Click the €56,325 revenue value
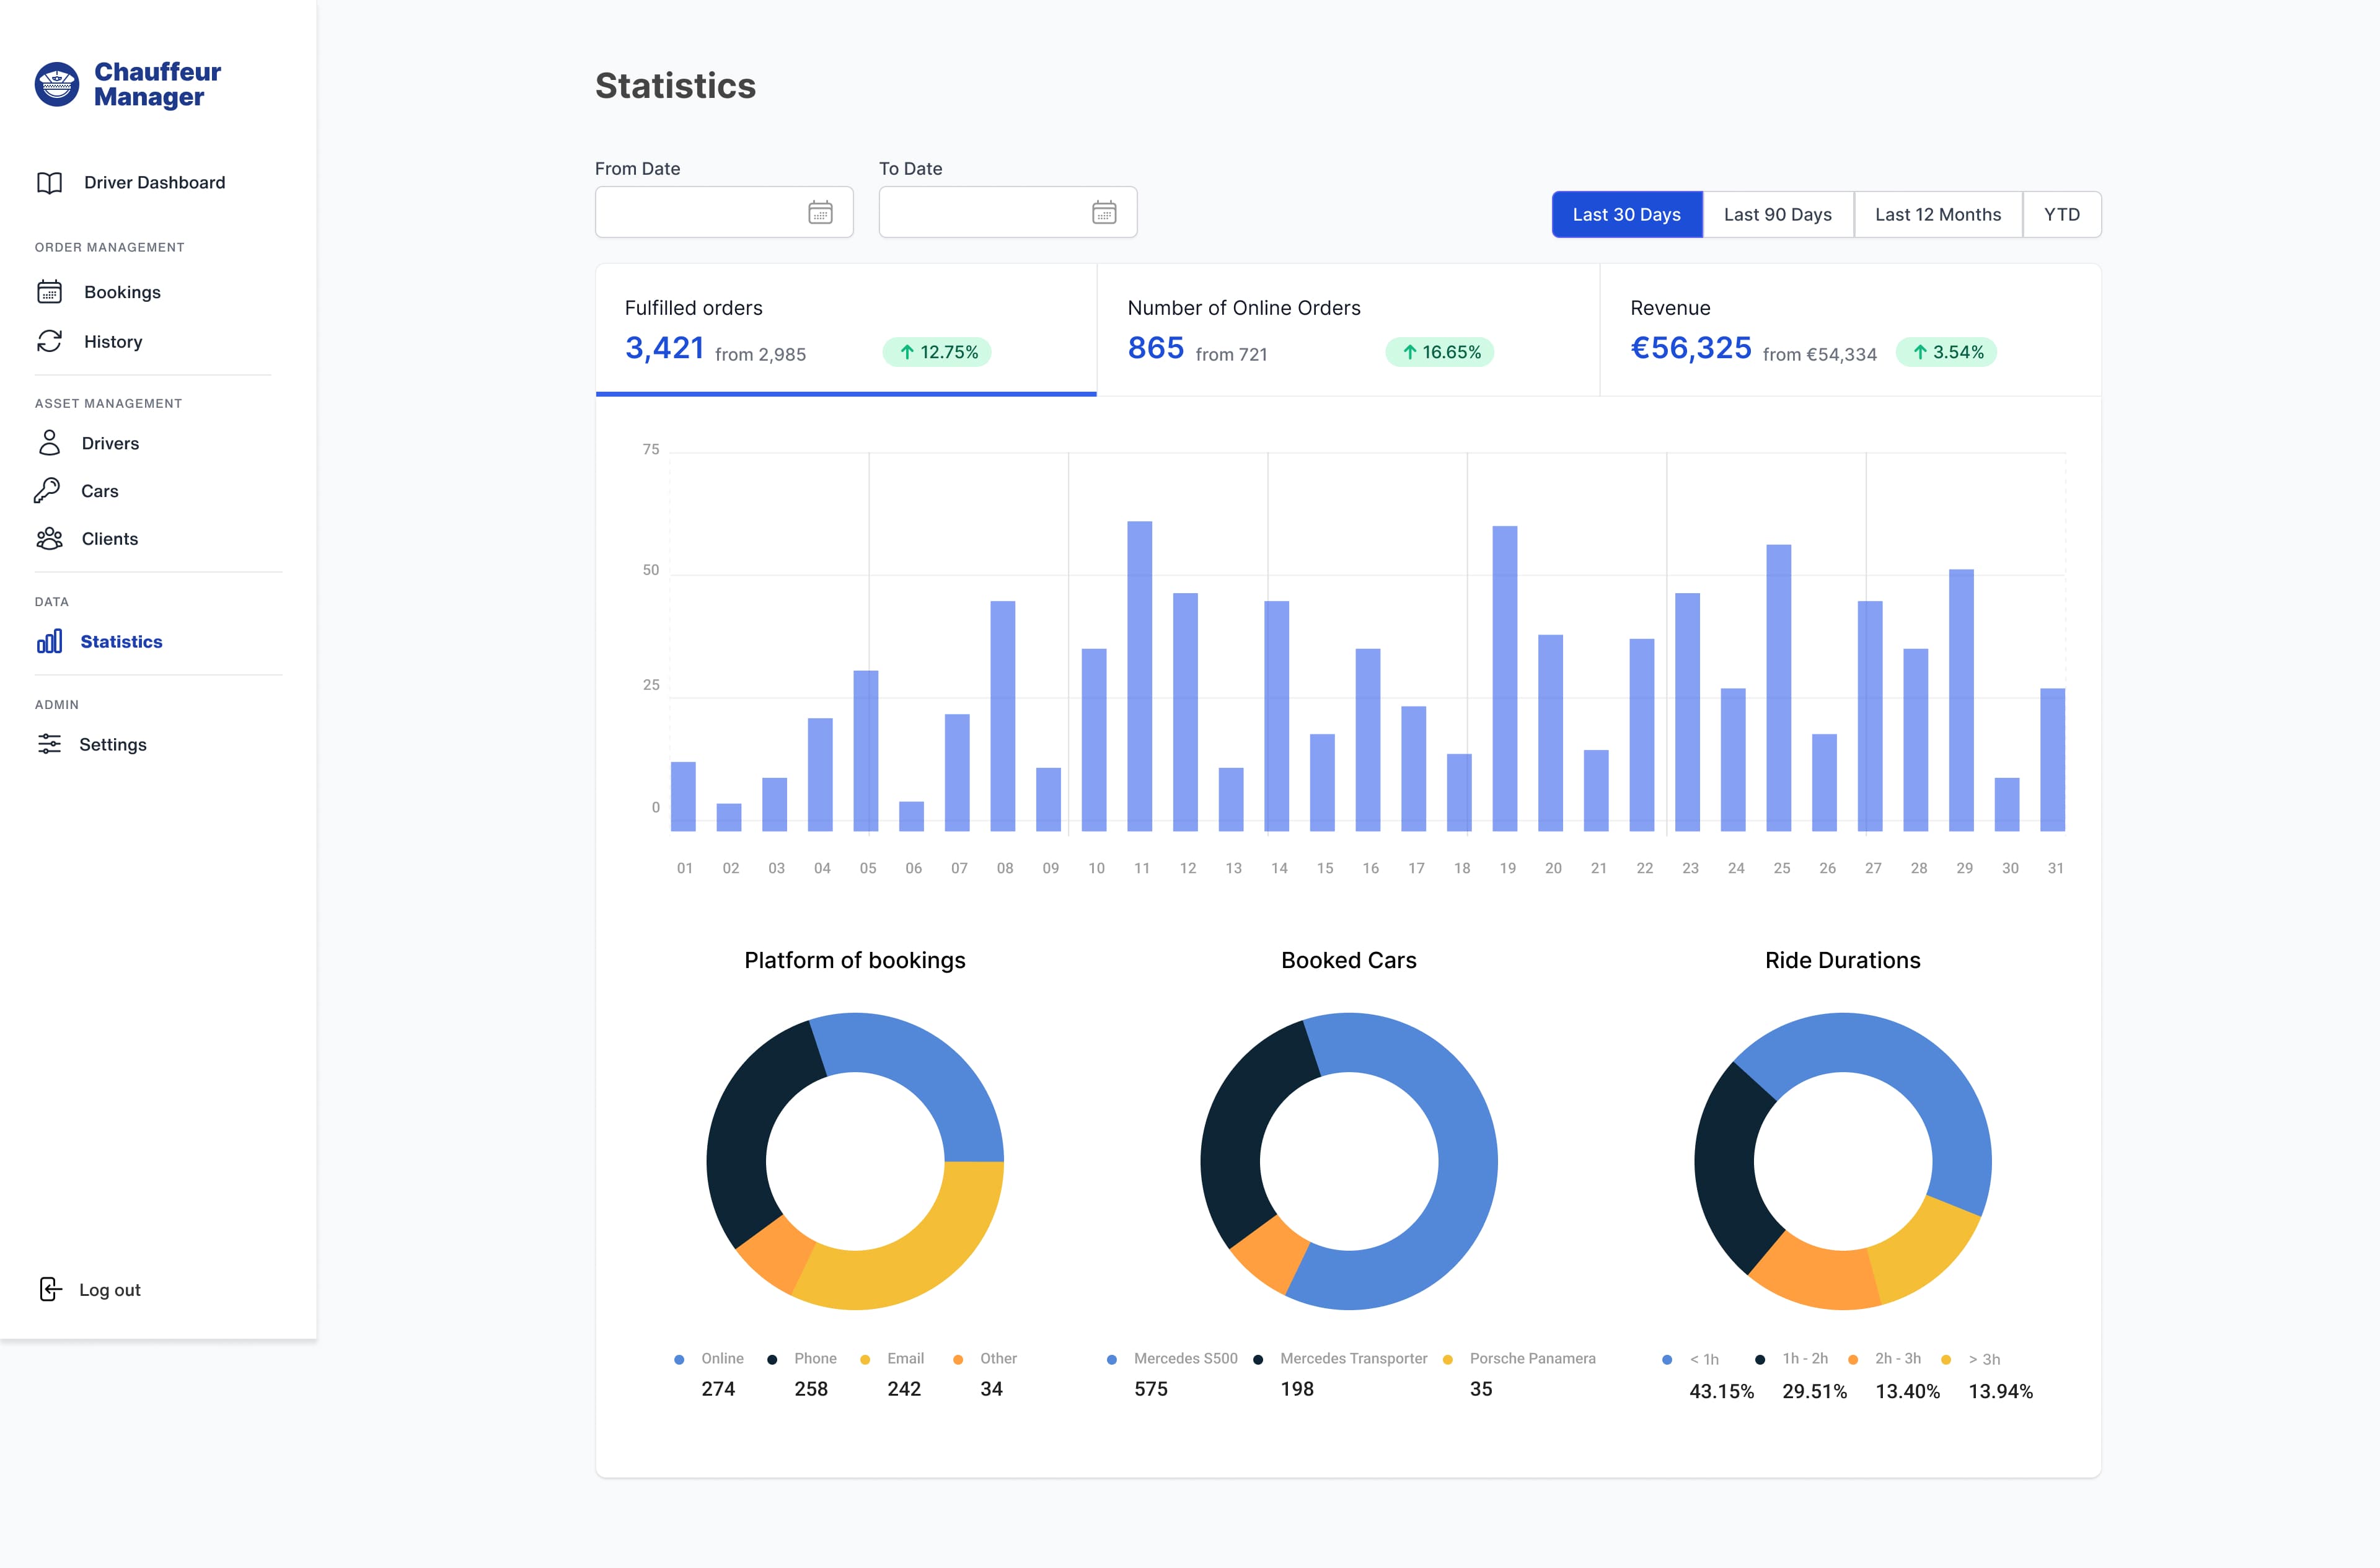The image size is (2380, 1568). click(x=1691, y=348)
